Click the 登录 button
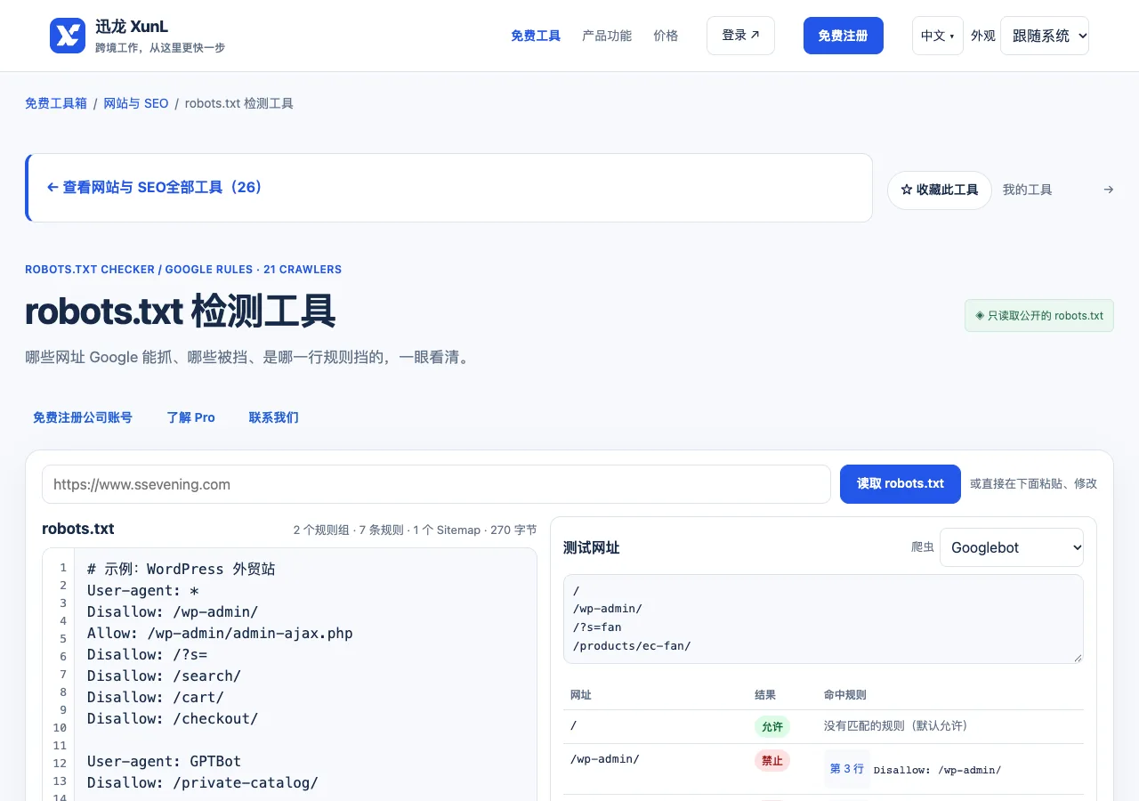Screen dimensions: 1139x801 (740, 36)
